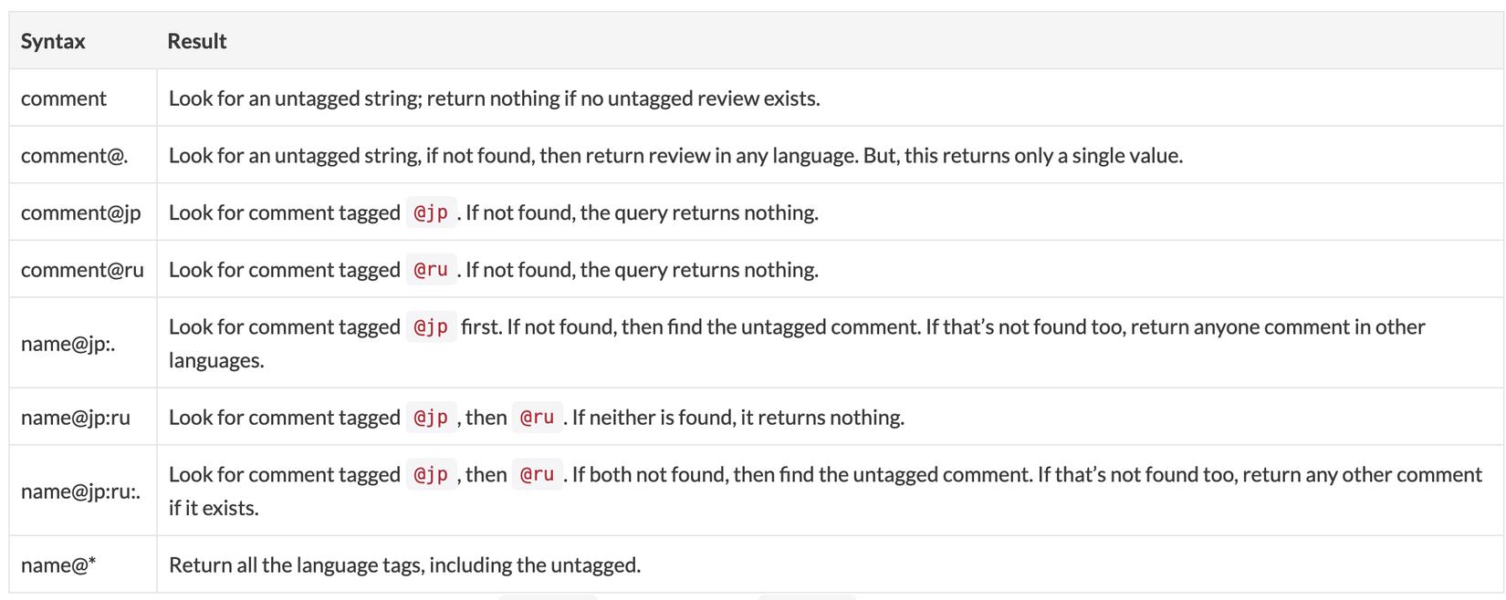Click the @ru code tag in comment@ru row
The height and width of the screenshot is (600, 1506).
click(x=431, y=270)
